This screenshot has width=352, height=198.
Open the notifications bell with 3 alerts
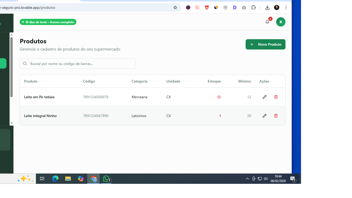coord(267,22)
